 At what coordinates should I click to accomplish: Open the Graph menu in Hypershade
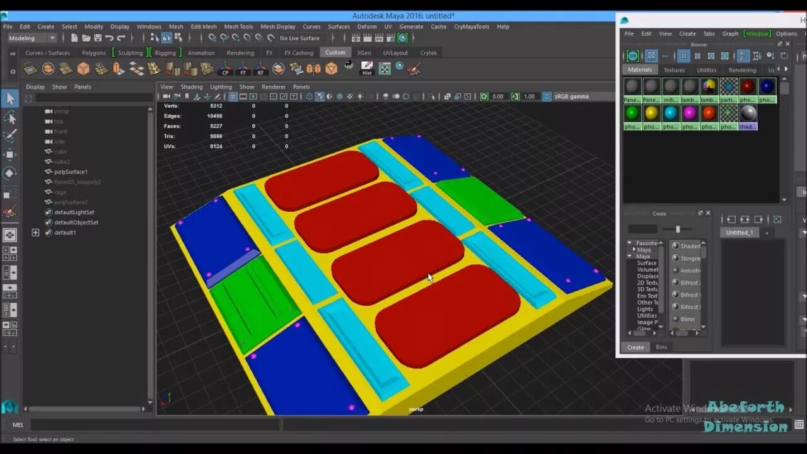730,33
